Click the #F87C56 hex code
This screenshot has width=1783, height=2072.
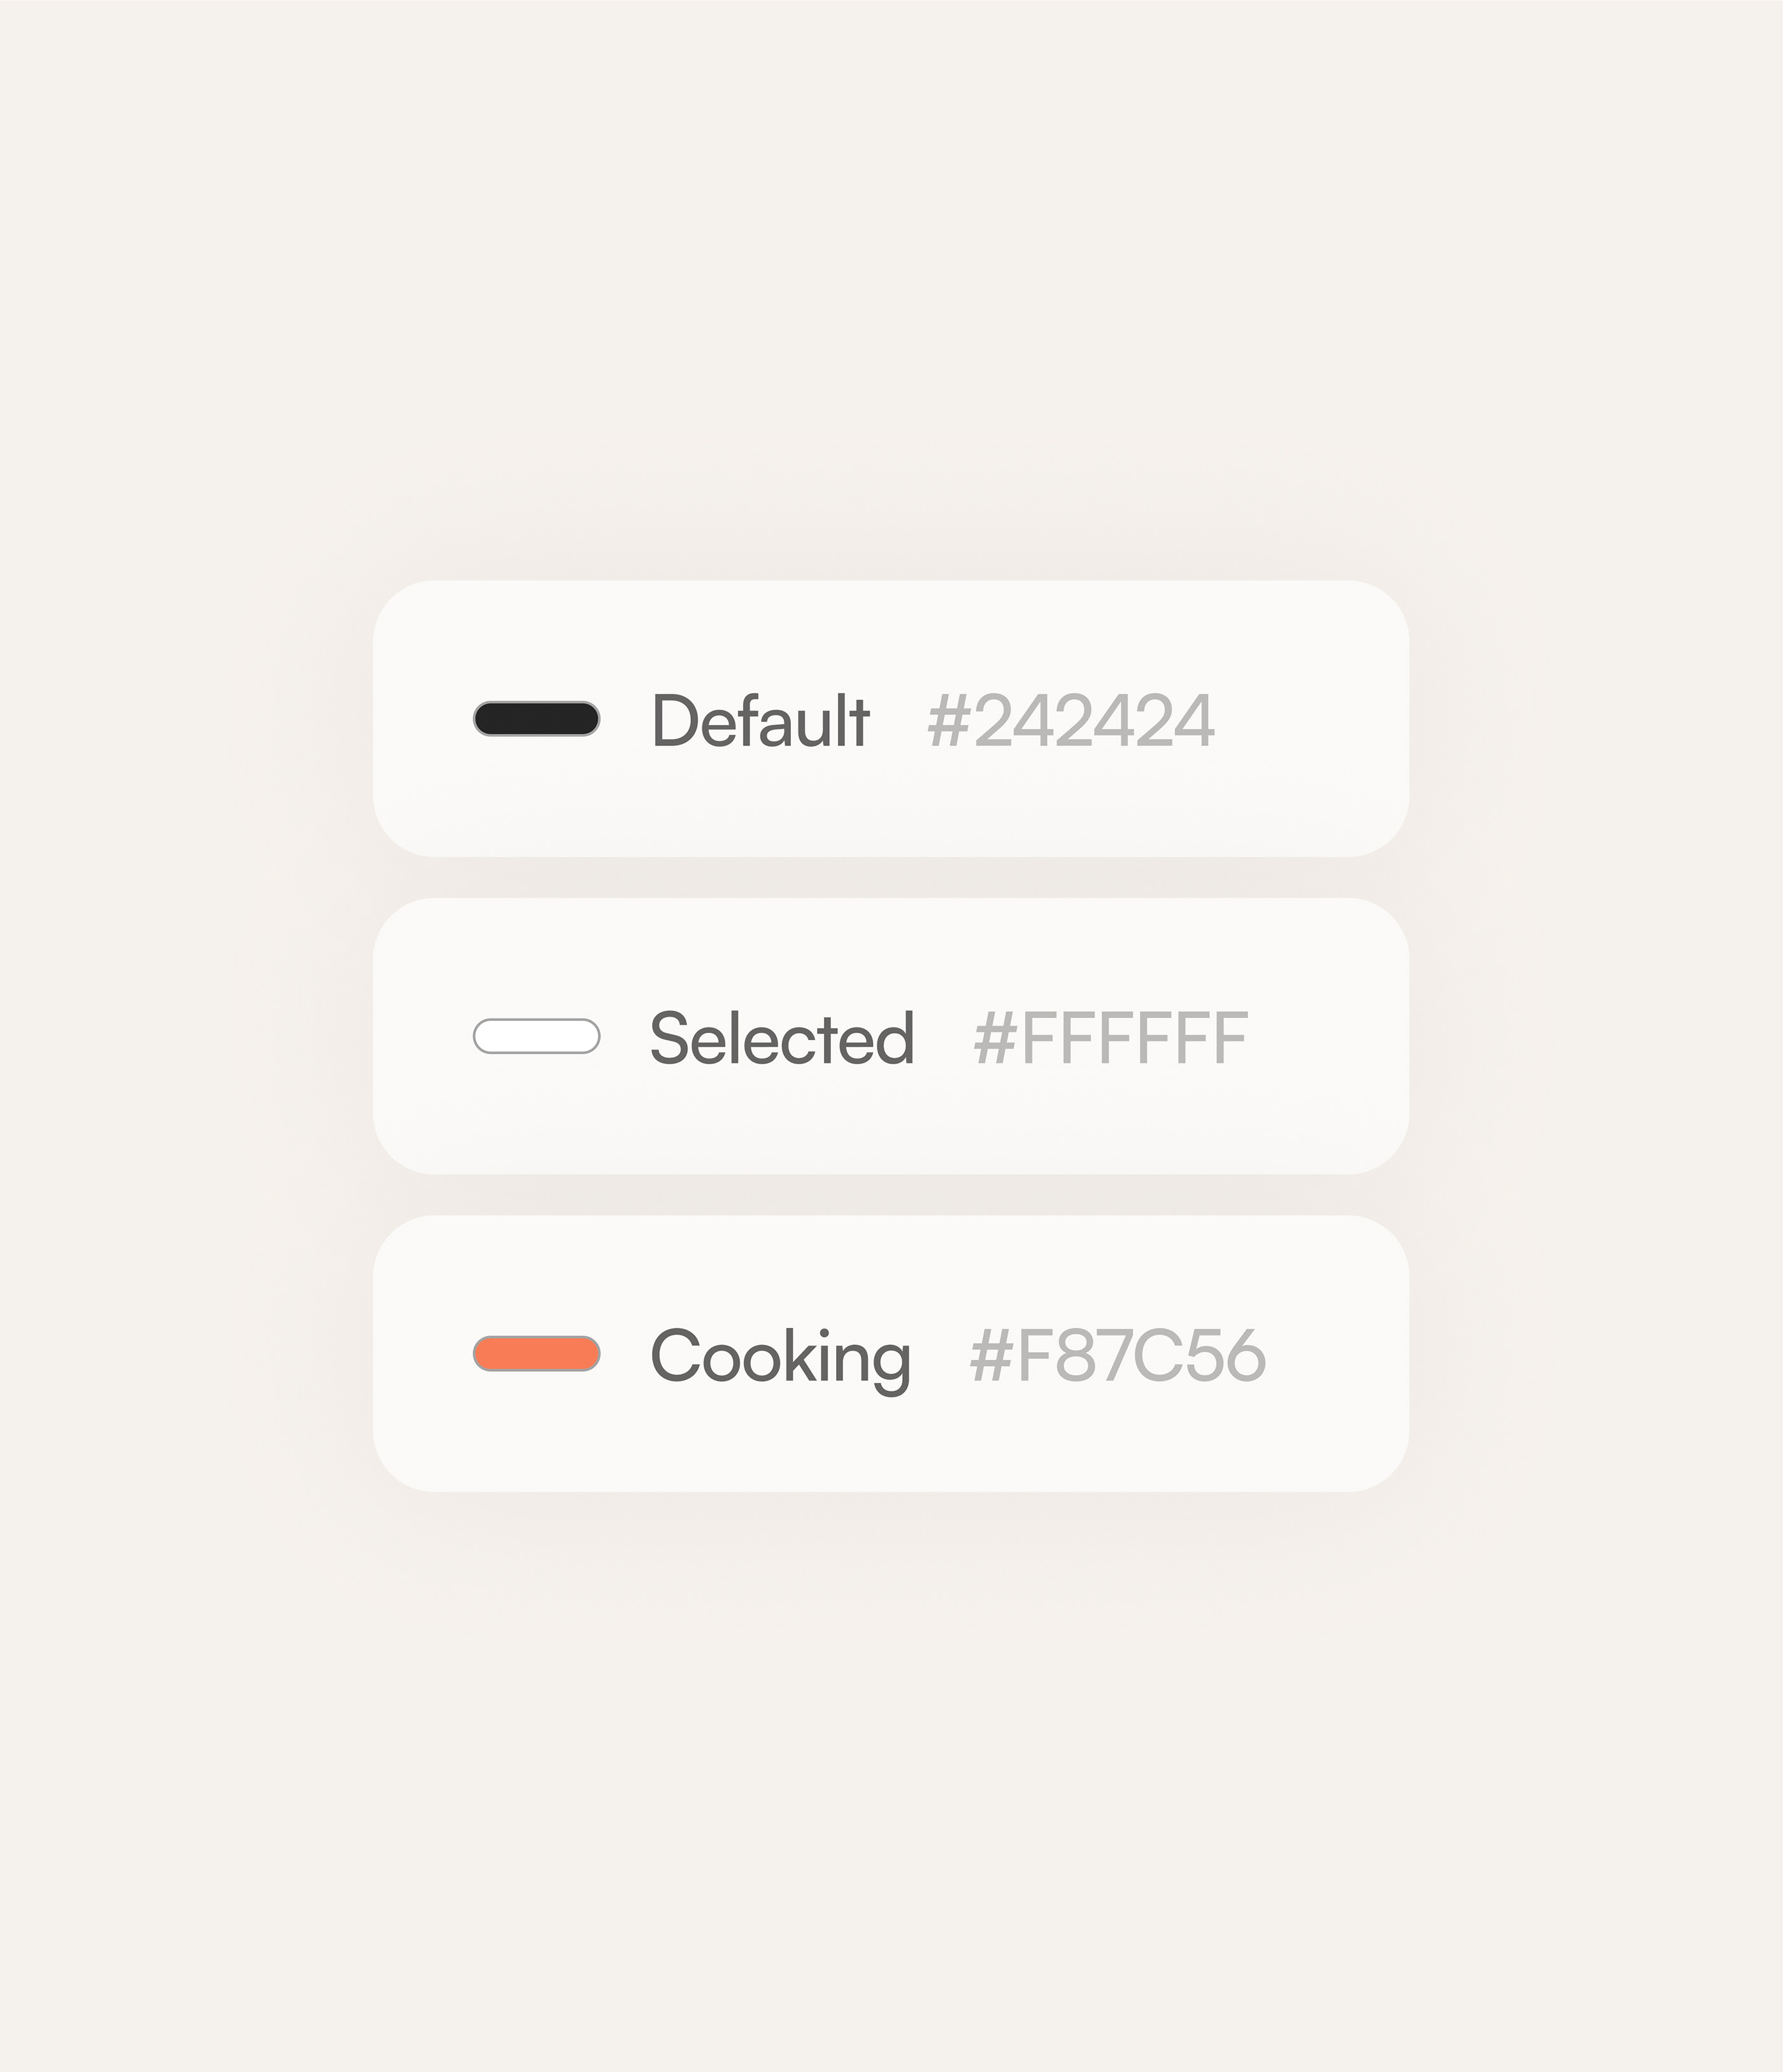[x=1118, y=1356]
